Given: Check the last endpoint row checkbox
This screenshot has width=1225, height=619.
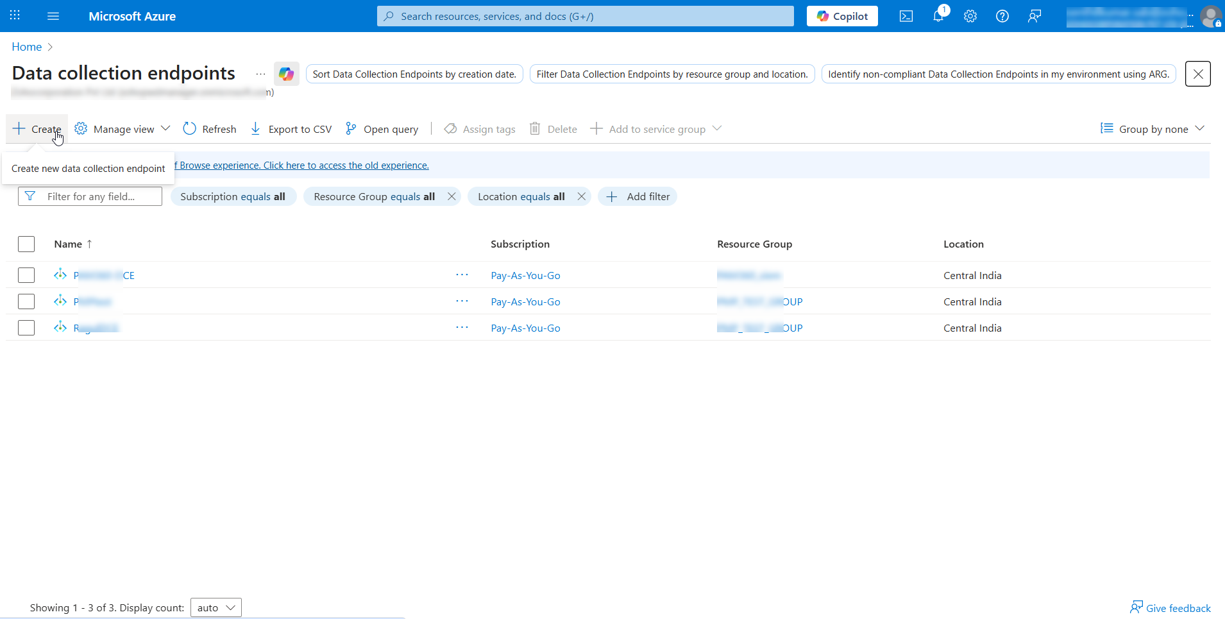Looking at the screenshot, I should 26,327.
